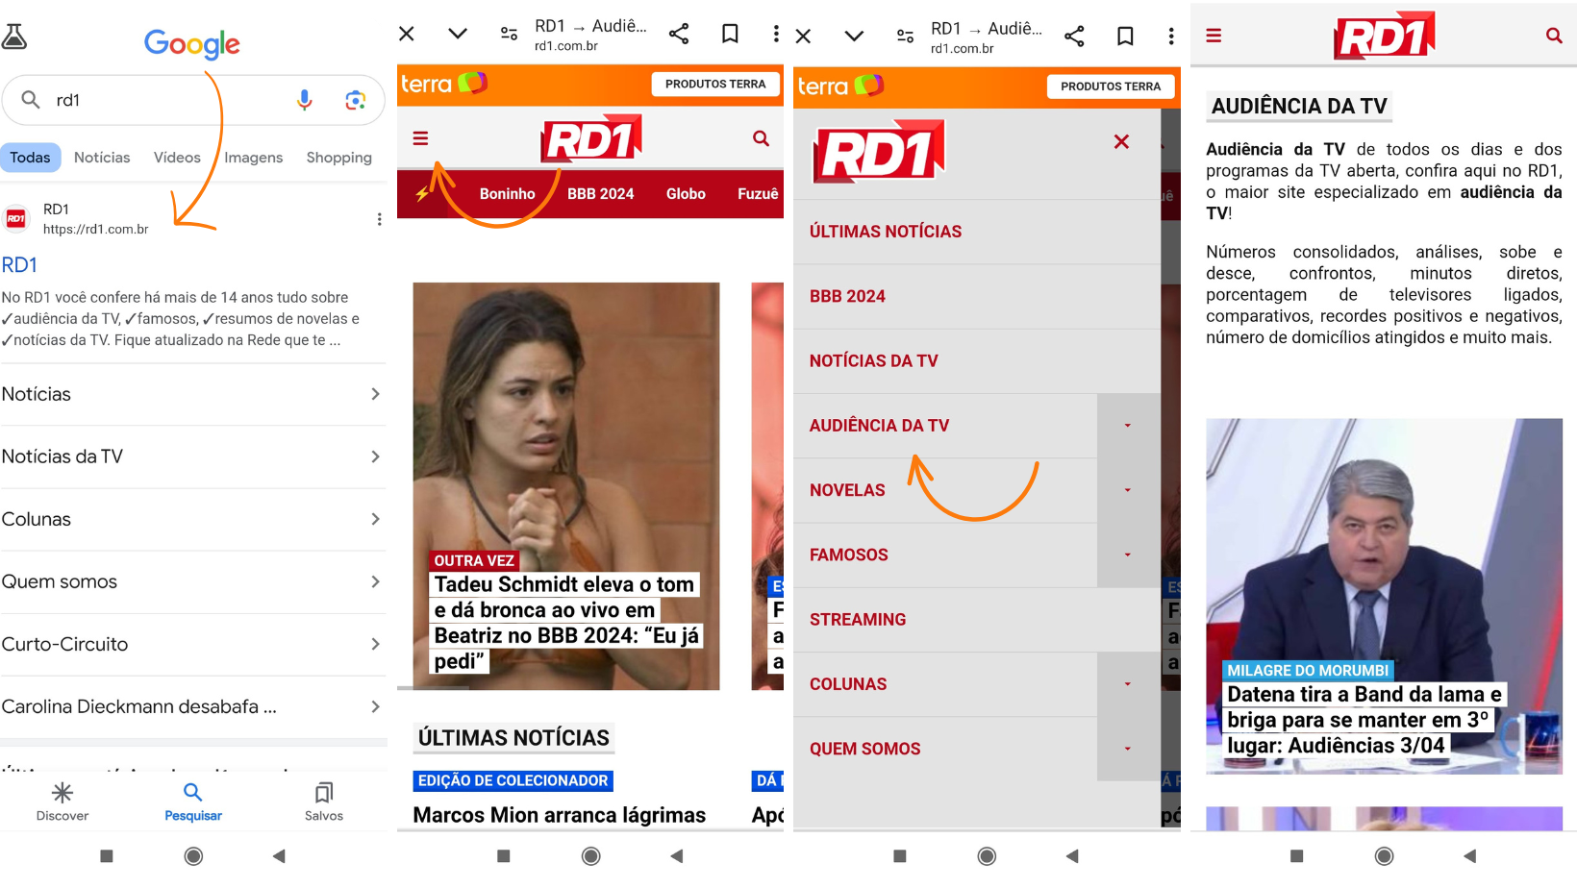The width and height of the screenshot is (1577, 888).
Task: Click the Edição de Colecionador label
Action: click(513, 780)
